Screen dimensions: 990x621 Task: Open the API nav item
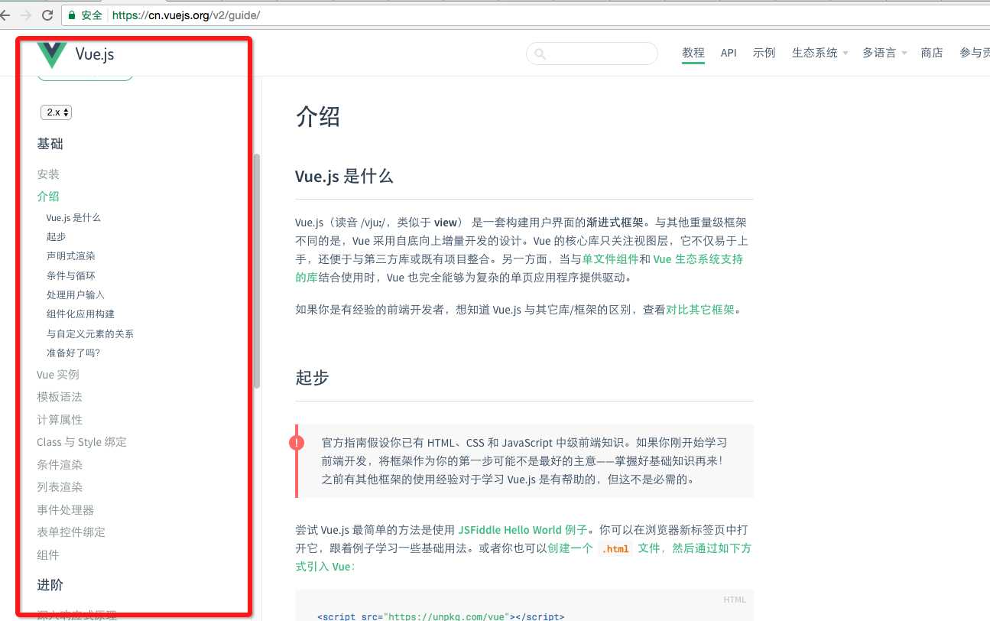click(729, 53)
